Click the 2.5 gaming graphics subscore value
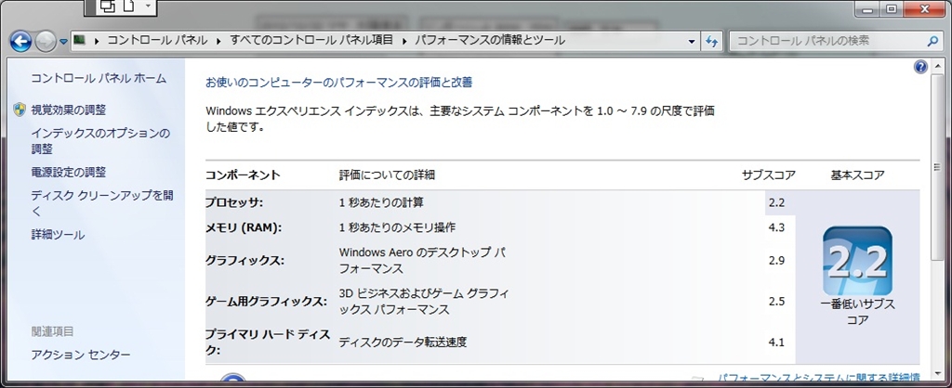This screenshot has width=952, height=388. point(776,302)
